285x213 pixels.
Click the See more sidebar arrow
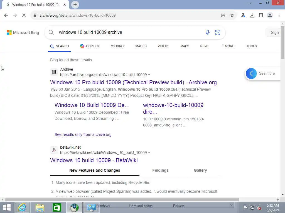(251, 73)
